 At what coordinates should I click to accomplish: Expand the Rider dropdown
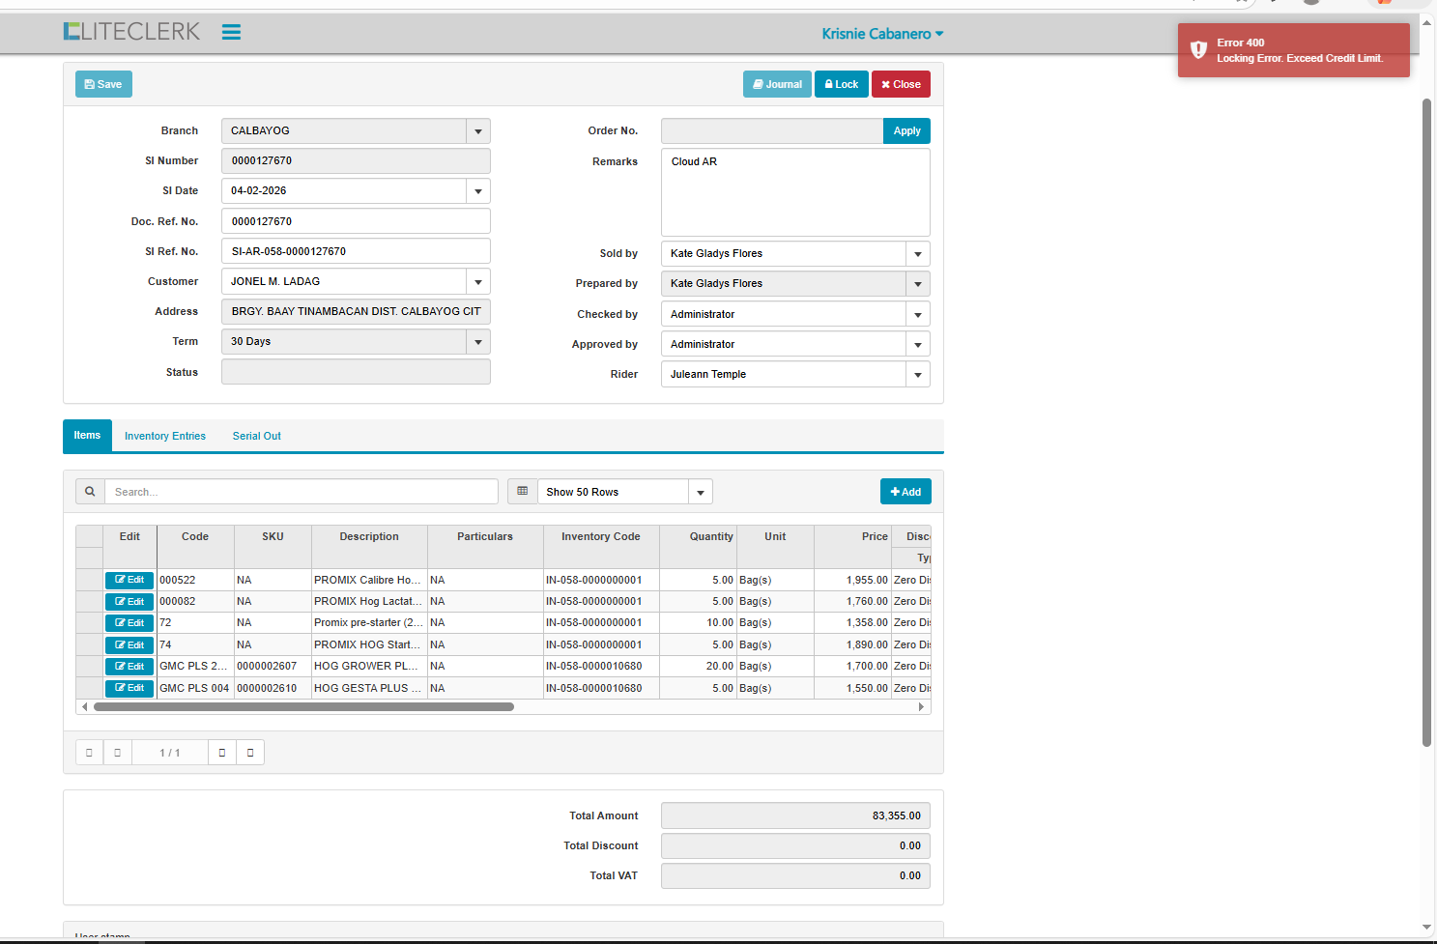(x=917, y=375)
